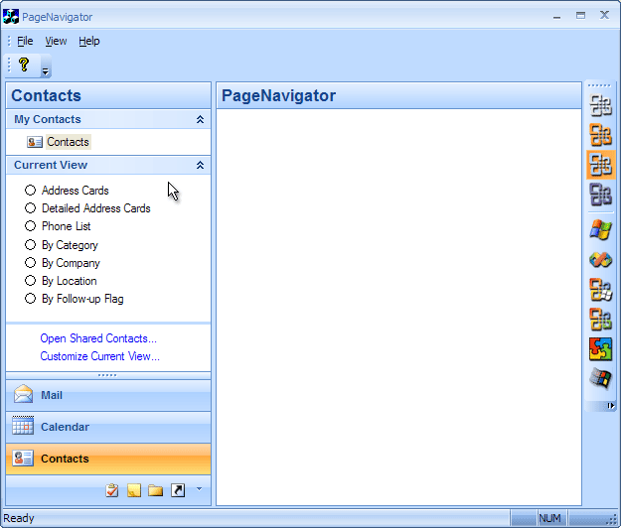Click the Ready status bar text

(19, 518)
